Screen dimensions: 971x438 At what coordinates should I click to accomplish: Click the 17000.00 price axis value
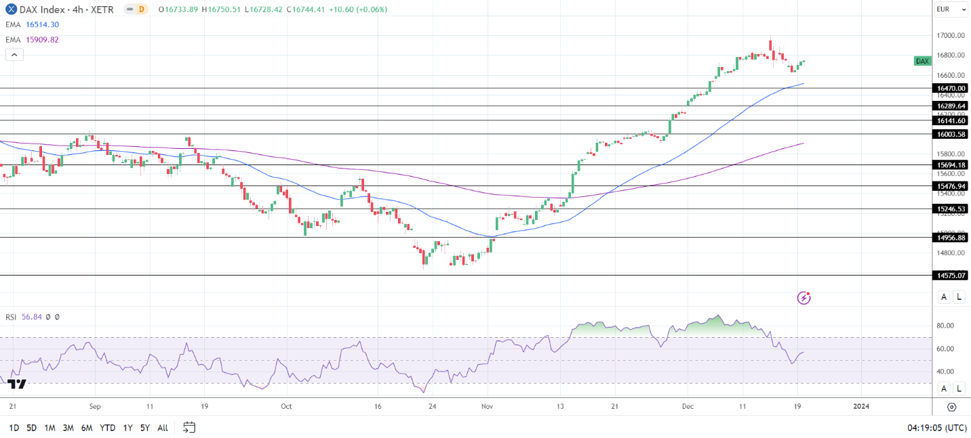coord(951,35)
